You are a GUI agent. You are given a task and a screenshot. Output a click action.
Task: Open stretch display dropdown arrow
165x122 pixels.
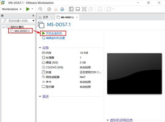113,9
